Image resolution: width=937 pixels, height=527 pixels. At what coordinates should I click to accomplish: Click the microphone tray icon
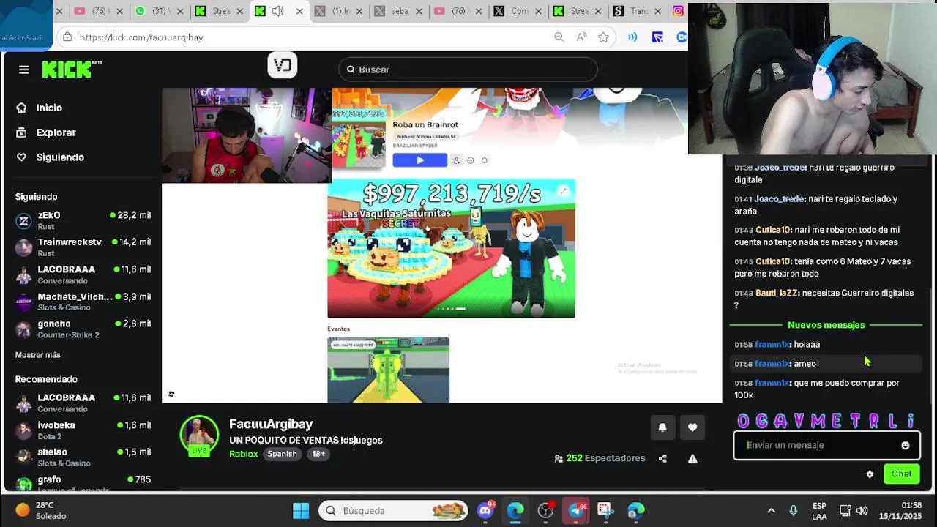[x=794, y=510]
